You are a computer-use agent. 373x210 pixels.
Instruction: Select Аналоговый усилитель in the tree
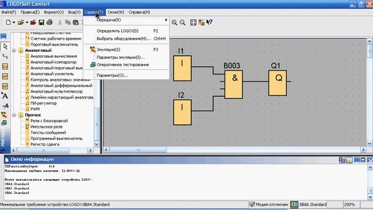click(52, 74)
